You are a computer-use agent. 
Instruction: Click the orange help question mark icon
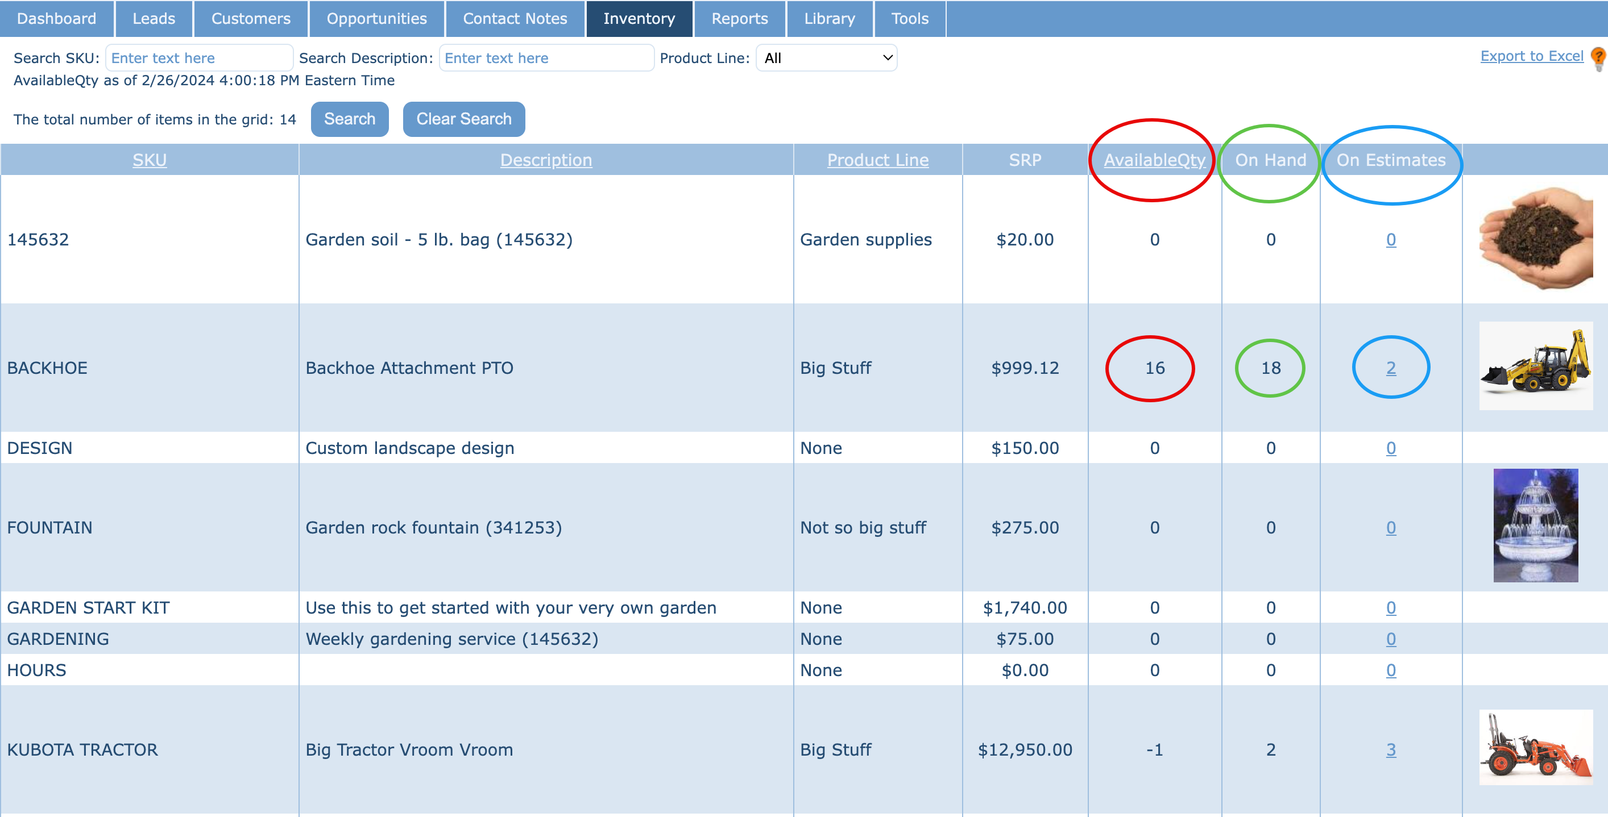[x=1599, y=57]
